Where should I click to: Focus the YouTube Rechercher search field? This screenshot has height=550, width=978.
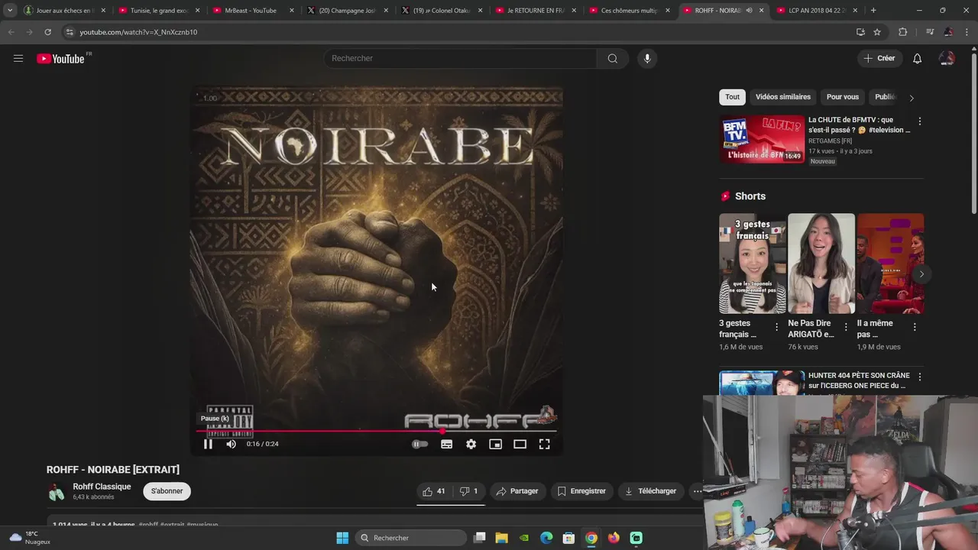pyautogui.click(x=461, y=58)
